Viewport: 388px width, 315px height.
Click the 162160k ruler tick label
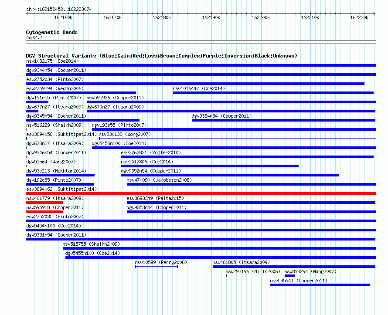tap(63, 17)
